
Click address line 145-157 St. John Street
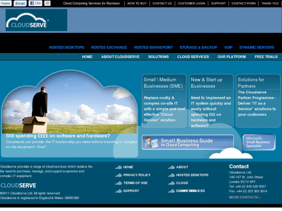[246, 177]
